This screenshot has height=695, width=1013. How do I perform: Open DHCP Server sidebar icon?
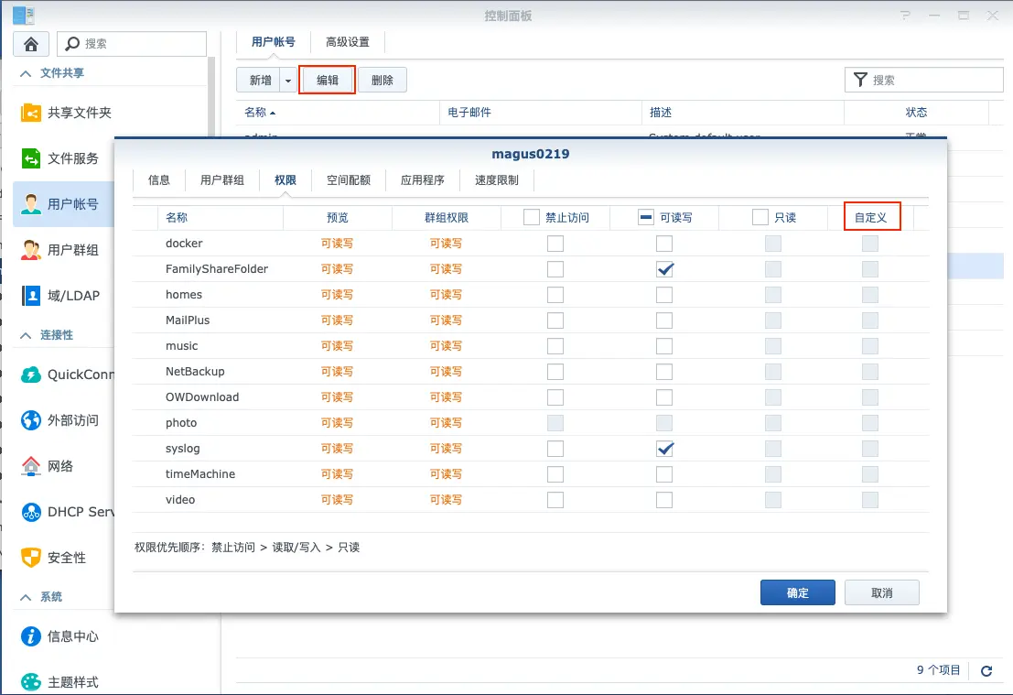(31, 512)
